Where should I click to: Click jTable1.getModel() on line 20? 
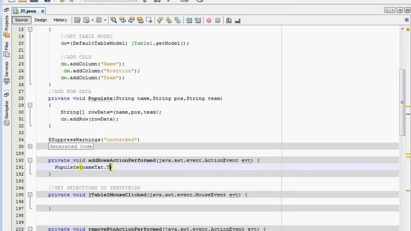(158, 43)
